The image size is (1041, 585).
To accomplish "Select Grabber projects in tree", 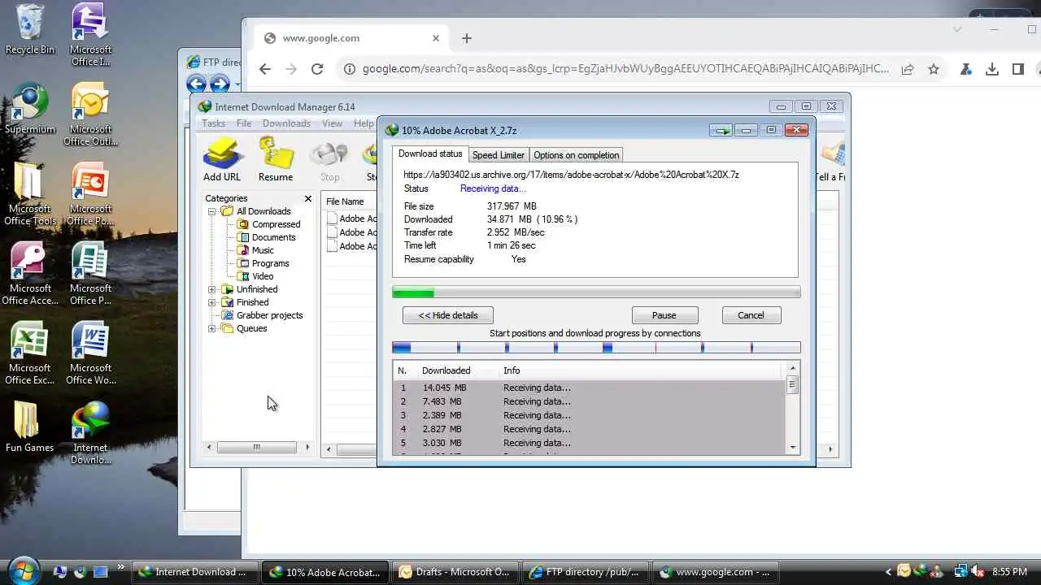I will pyautogui.click(x=269, y=315).
